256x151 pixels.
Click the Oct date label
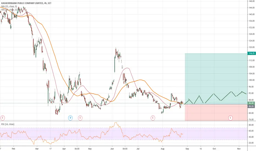[214, 149]
